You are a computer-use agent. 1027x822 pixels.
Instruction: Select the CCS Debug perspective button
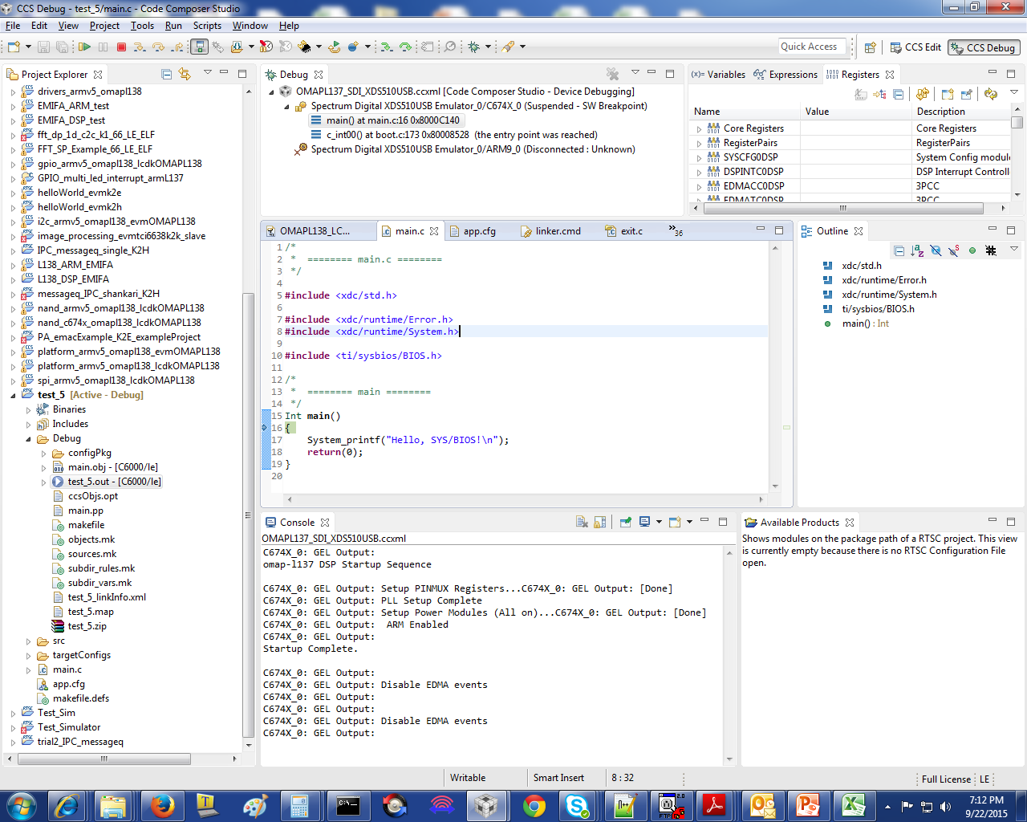pos(984,47)
